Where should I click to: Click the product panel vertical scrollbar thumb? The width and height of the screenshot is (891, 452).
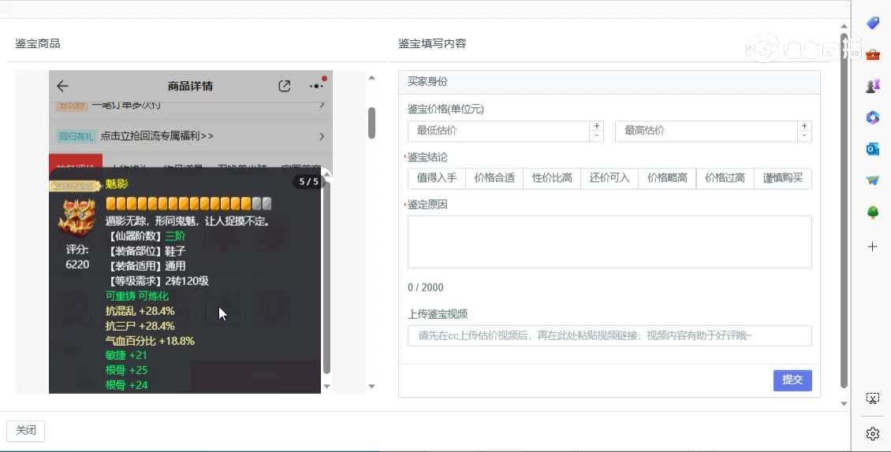pos(371,122)
